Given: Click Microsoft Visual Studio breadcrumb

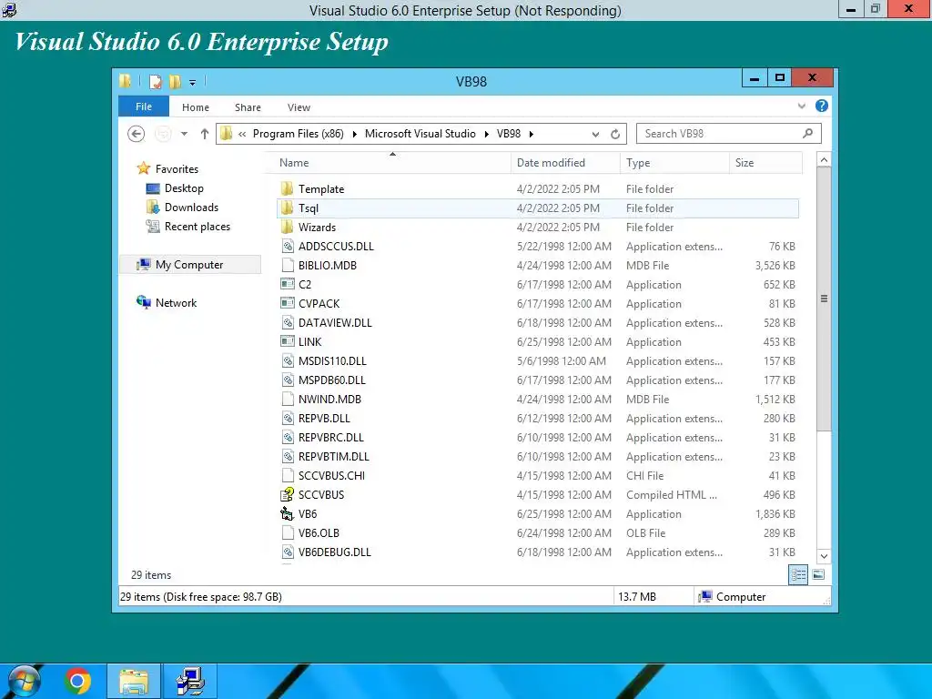Looking at the screenshot, I should pyautogui.click(x=420, y=134).
